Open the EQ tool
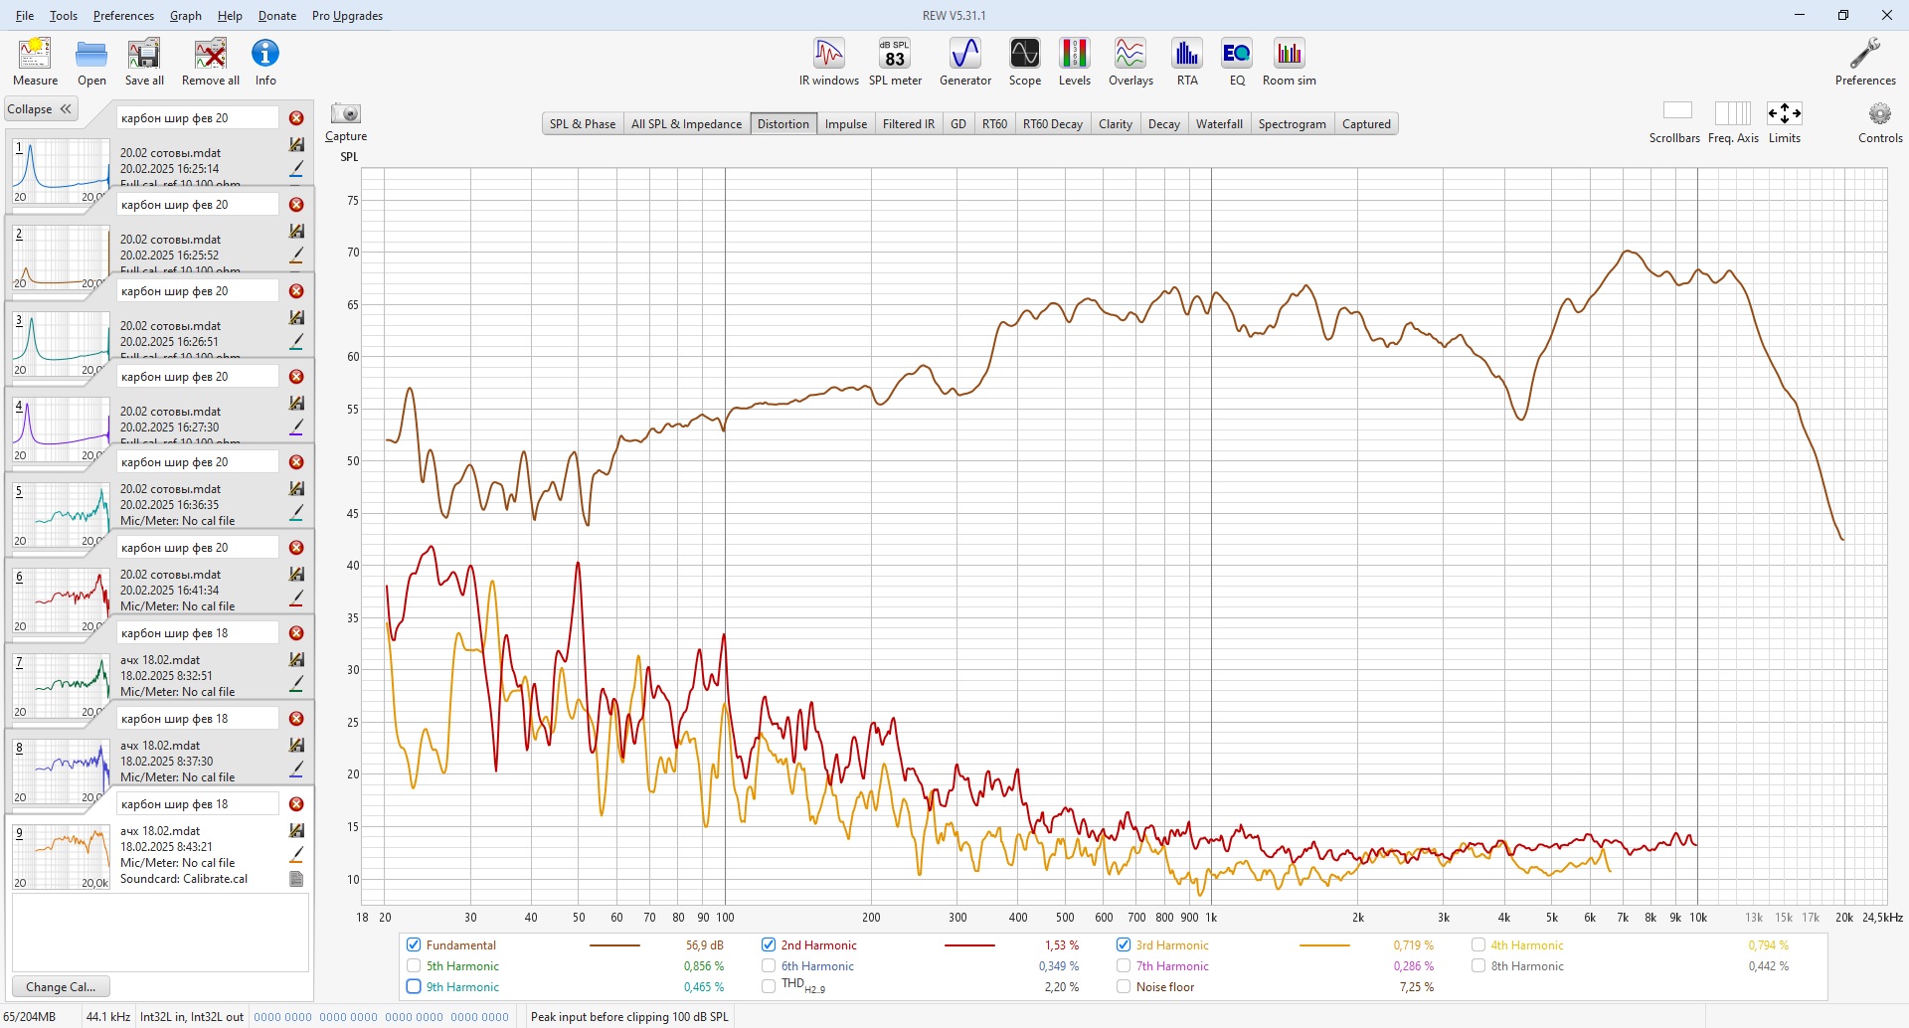This screenshot has width=1909, height=1028. (1237, 62)
